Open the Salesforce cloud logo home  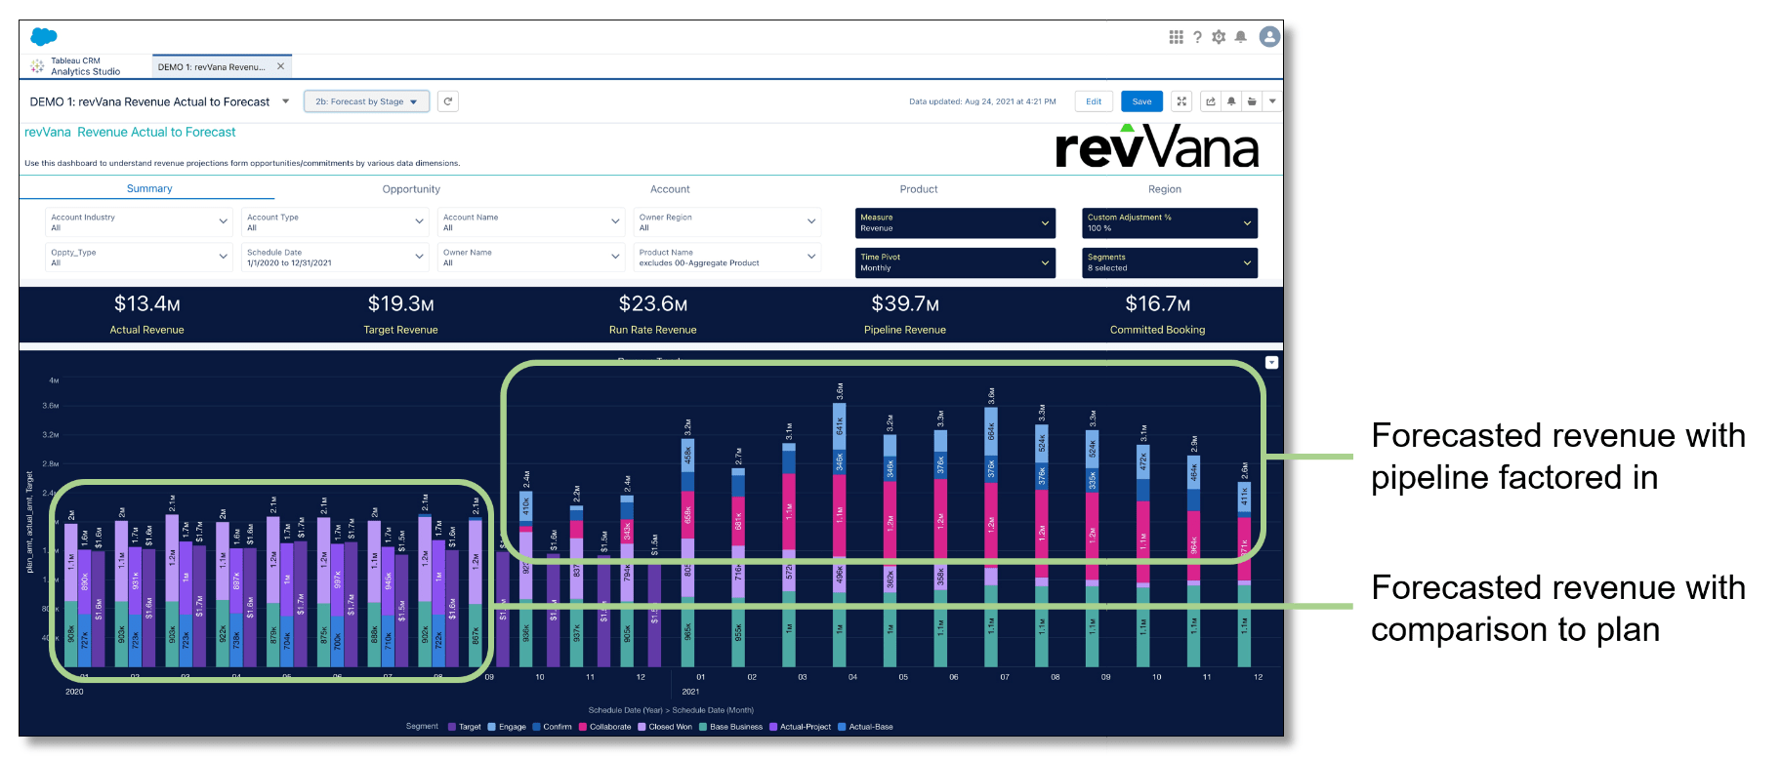point(44,37)
